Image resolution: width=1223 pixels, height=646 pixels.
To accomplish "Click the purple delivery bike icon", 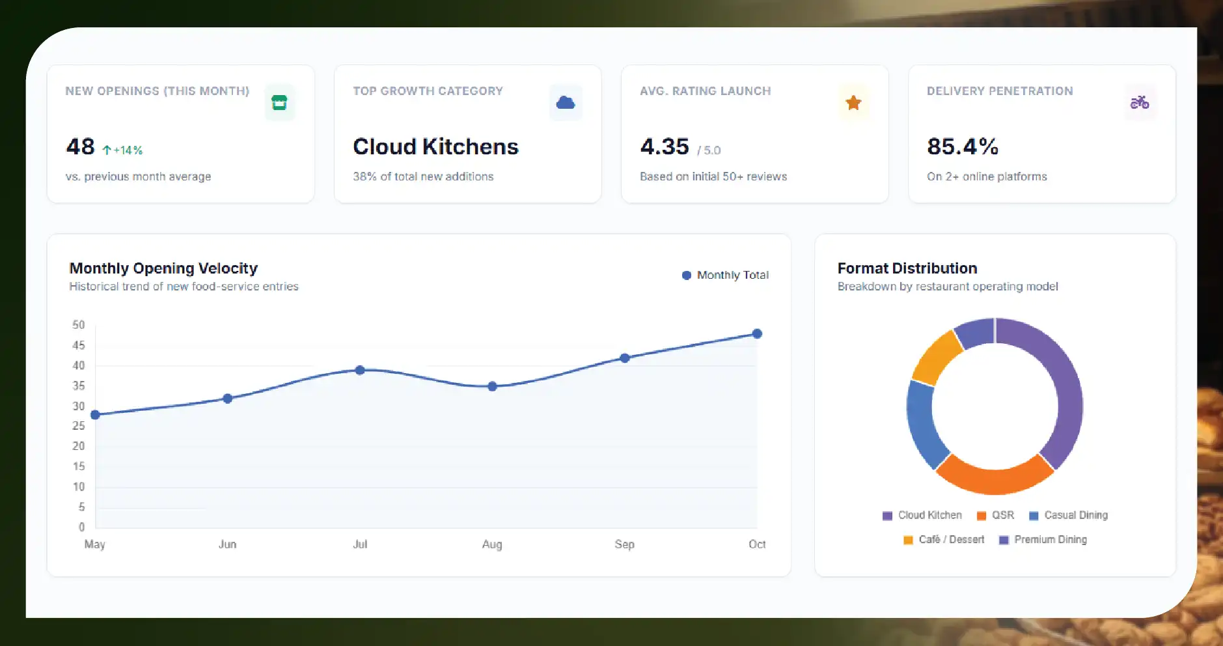I will (x=1140, y=102).
